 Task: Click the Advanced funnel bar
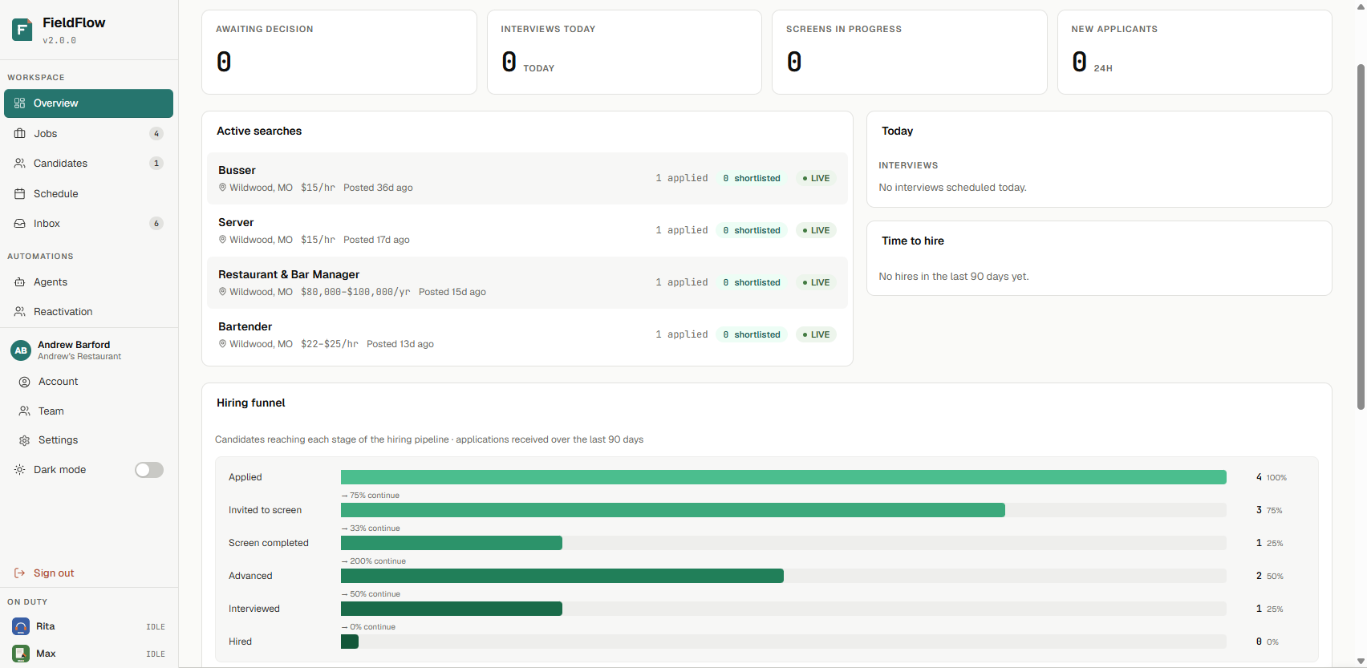562,576
